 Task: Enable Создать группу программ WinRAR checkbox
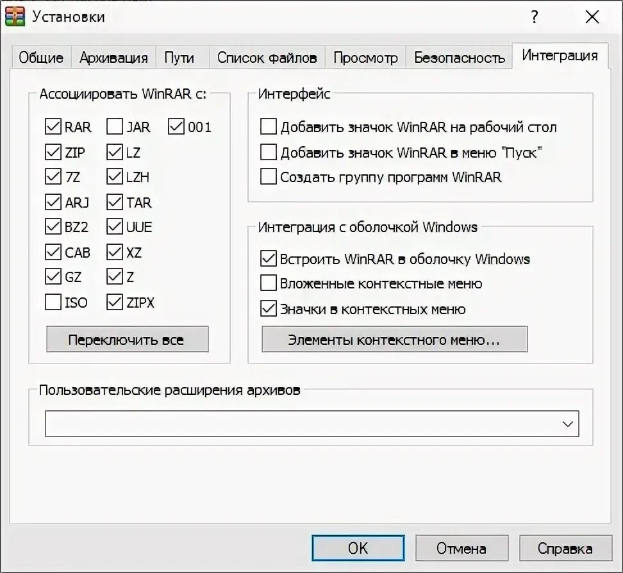269,177
